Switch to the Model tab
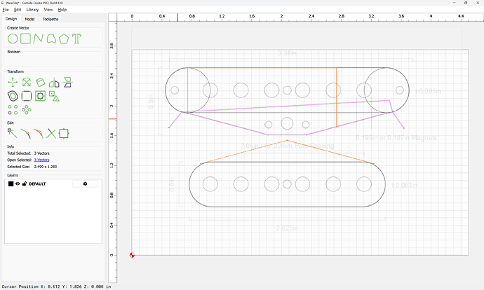The image size is (484, 290). tap(29, 19)
